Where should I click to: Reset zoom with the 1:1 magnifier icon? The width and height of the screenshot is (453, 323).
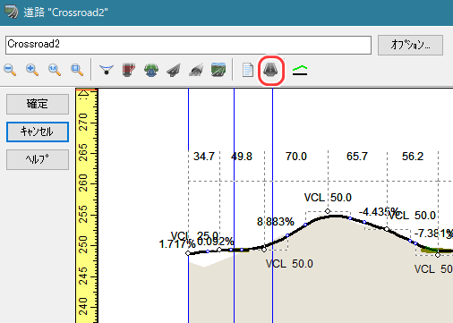click(x=55, y=70)
